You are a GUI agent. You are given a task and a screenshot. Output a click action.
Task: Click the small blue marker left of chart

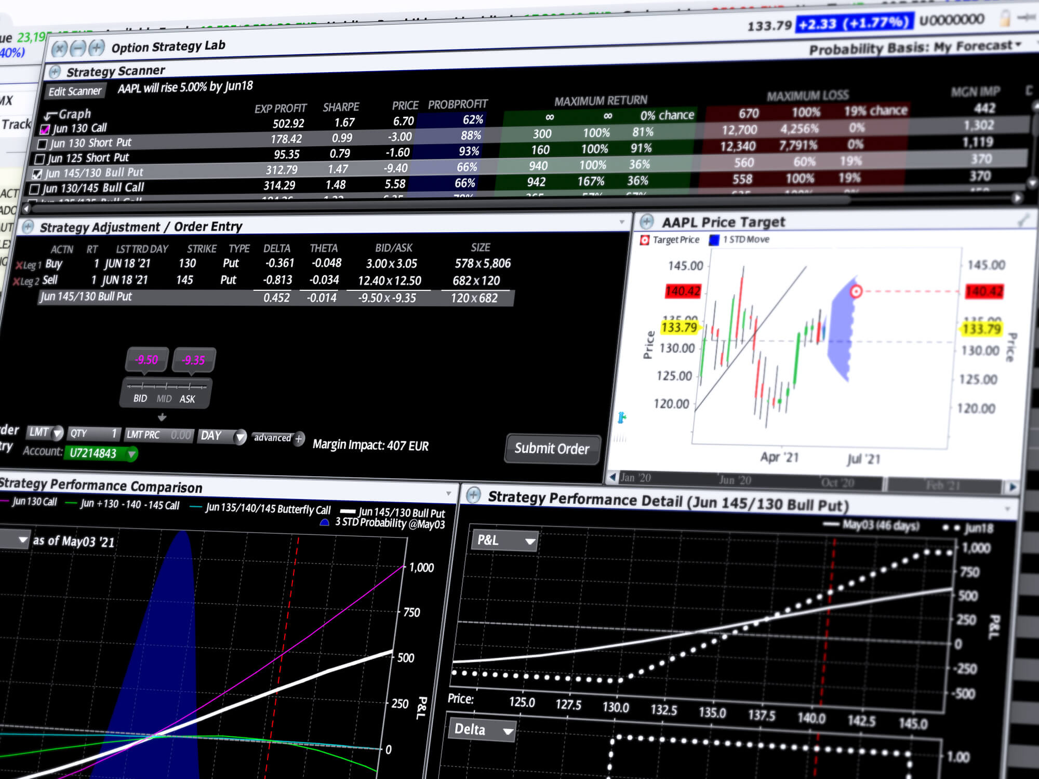pos(621,417)
